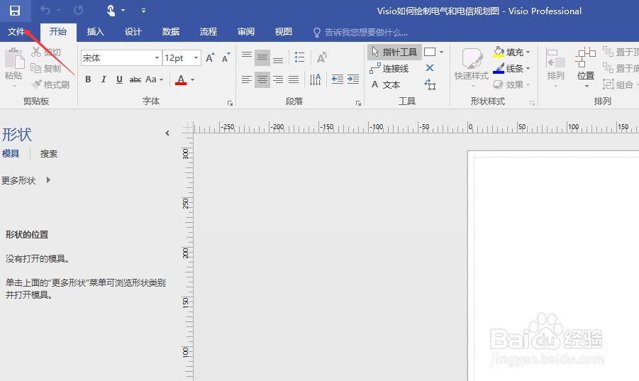Image resolution: width=639 pixels, height=381 pixels.
Task: Expand the 粘贴 options arrow
Action: click(x=14, y=86)
